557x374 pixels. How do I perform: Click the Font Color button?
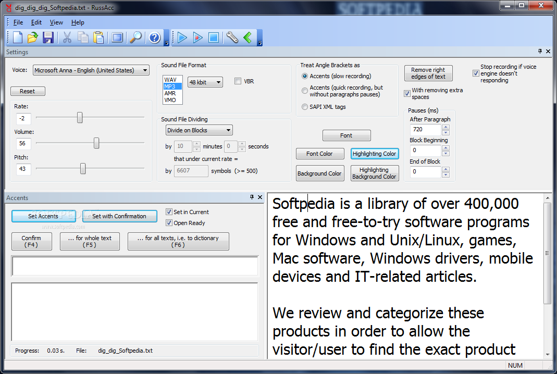320,154
